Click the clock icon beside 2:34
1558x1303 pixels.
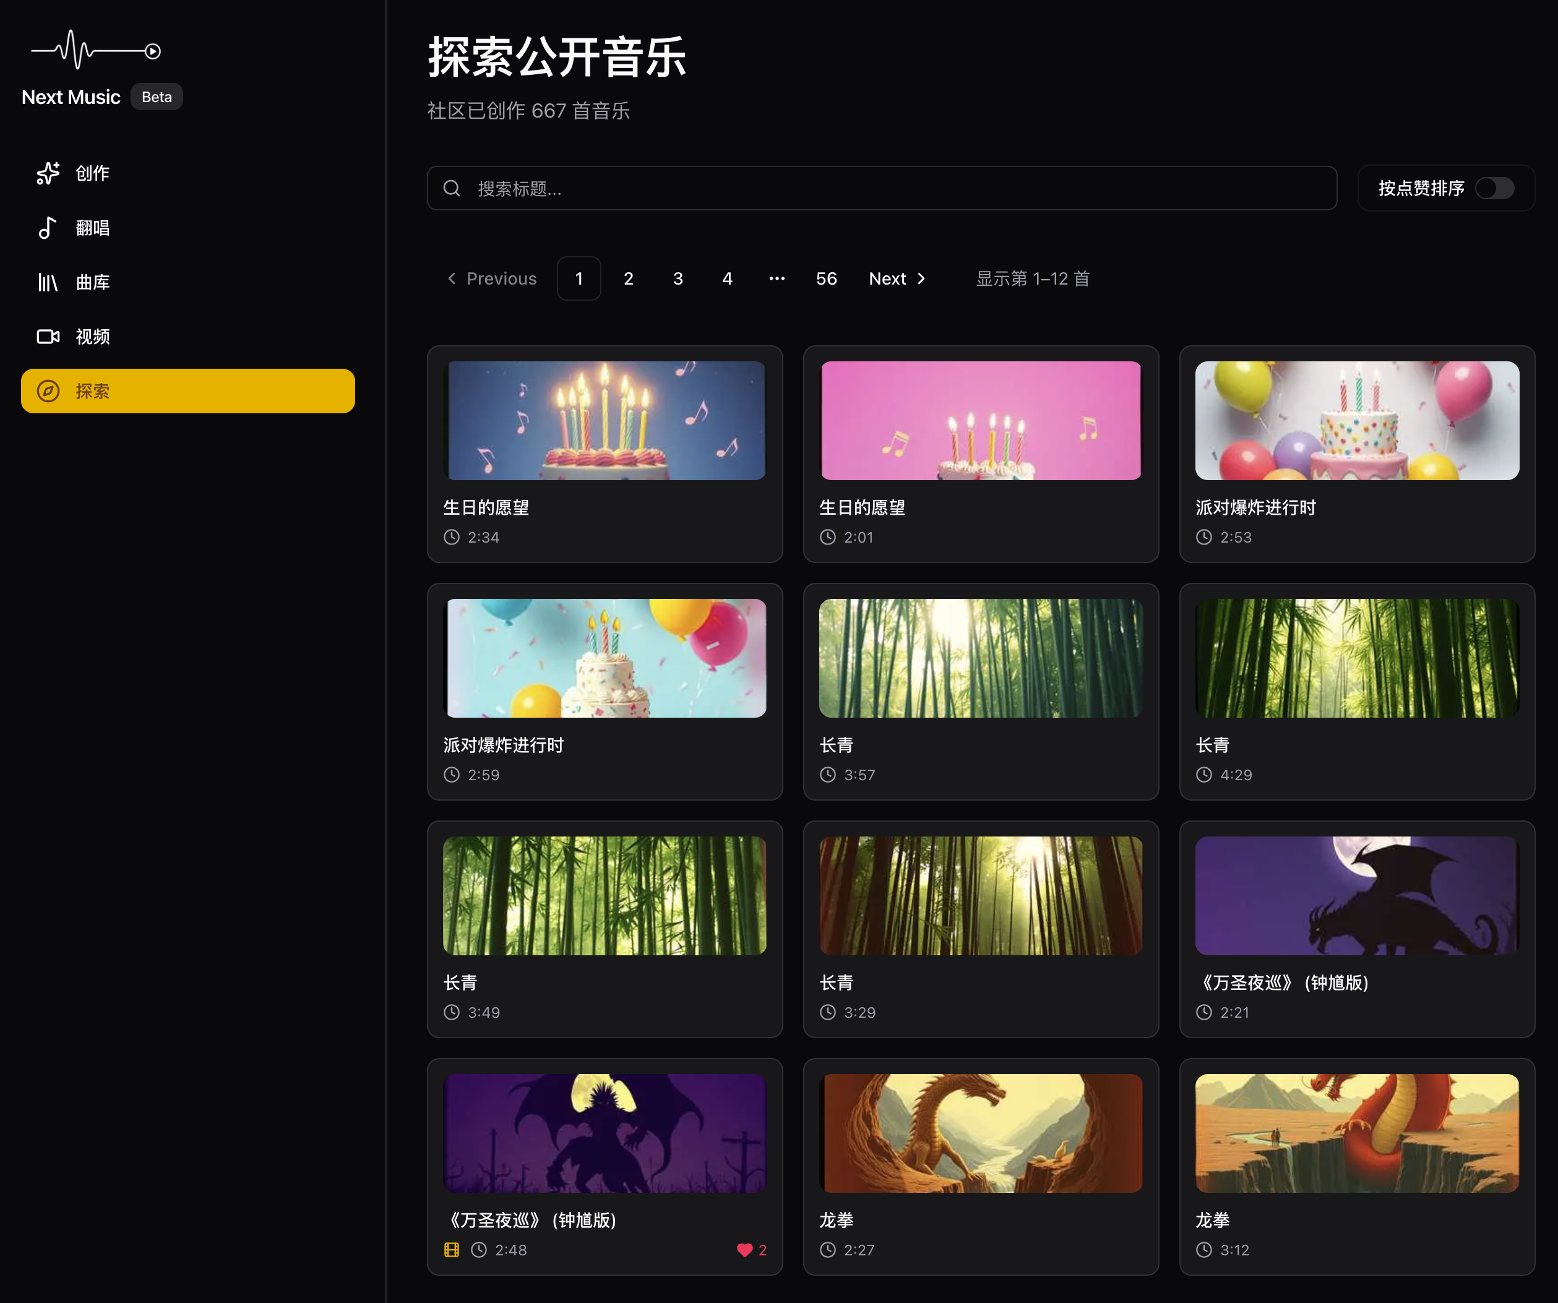[452, 537]
